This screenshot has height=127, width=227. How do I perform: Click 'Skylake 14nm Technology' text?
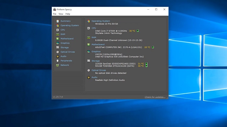pyautogui.click(x=108, y=33)
